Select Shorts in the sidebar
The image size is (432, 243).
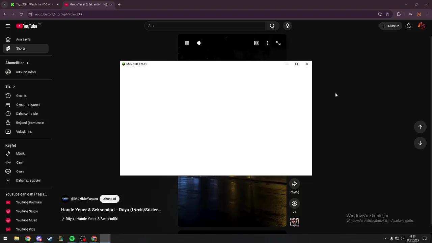point(26,48)
